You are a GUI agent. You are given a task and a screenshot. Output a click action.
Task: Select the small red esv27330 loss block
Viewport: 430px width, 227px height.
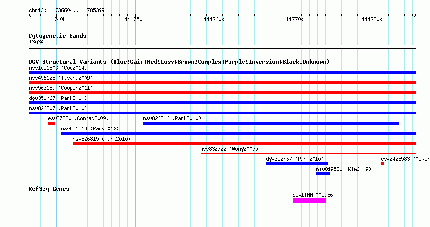pos(51,123)
